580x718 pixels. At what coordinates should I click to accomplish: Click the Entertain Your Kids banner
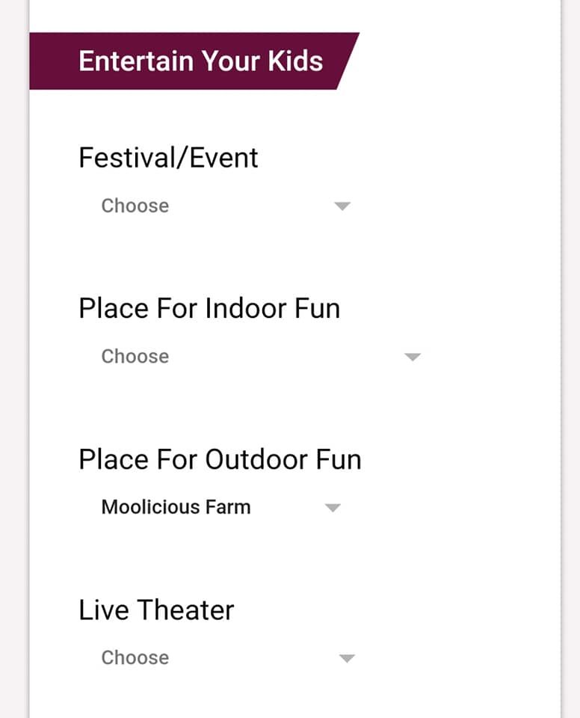(x=194, y=61)
